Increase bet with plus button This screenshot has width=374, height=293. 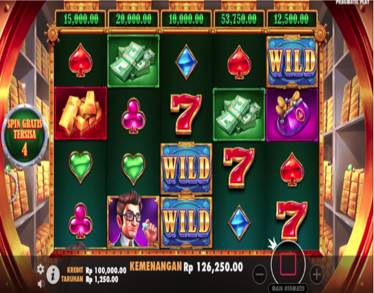click(x=316, y=274)
